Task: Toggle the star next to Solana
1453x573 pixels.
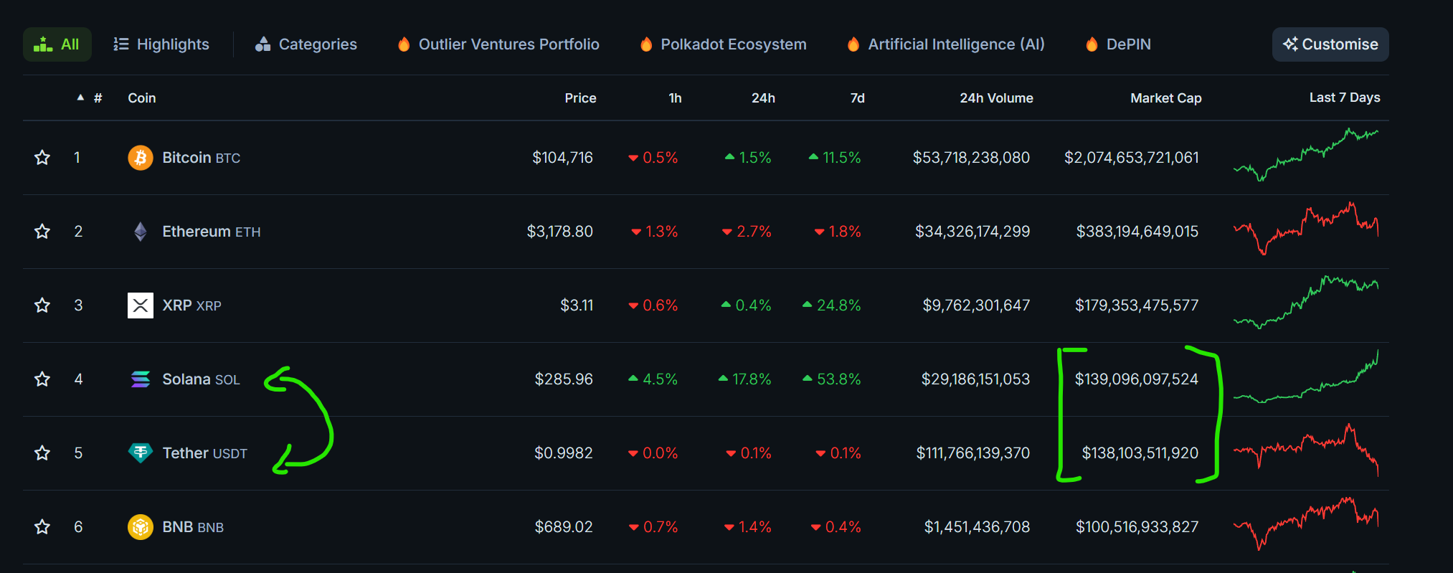Action: point(42,379)
